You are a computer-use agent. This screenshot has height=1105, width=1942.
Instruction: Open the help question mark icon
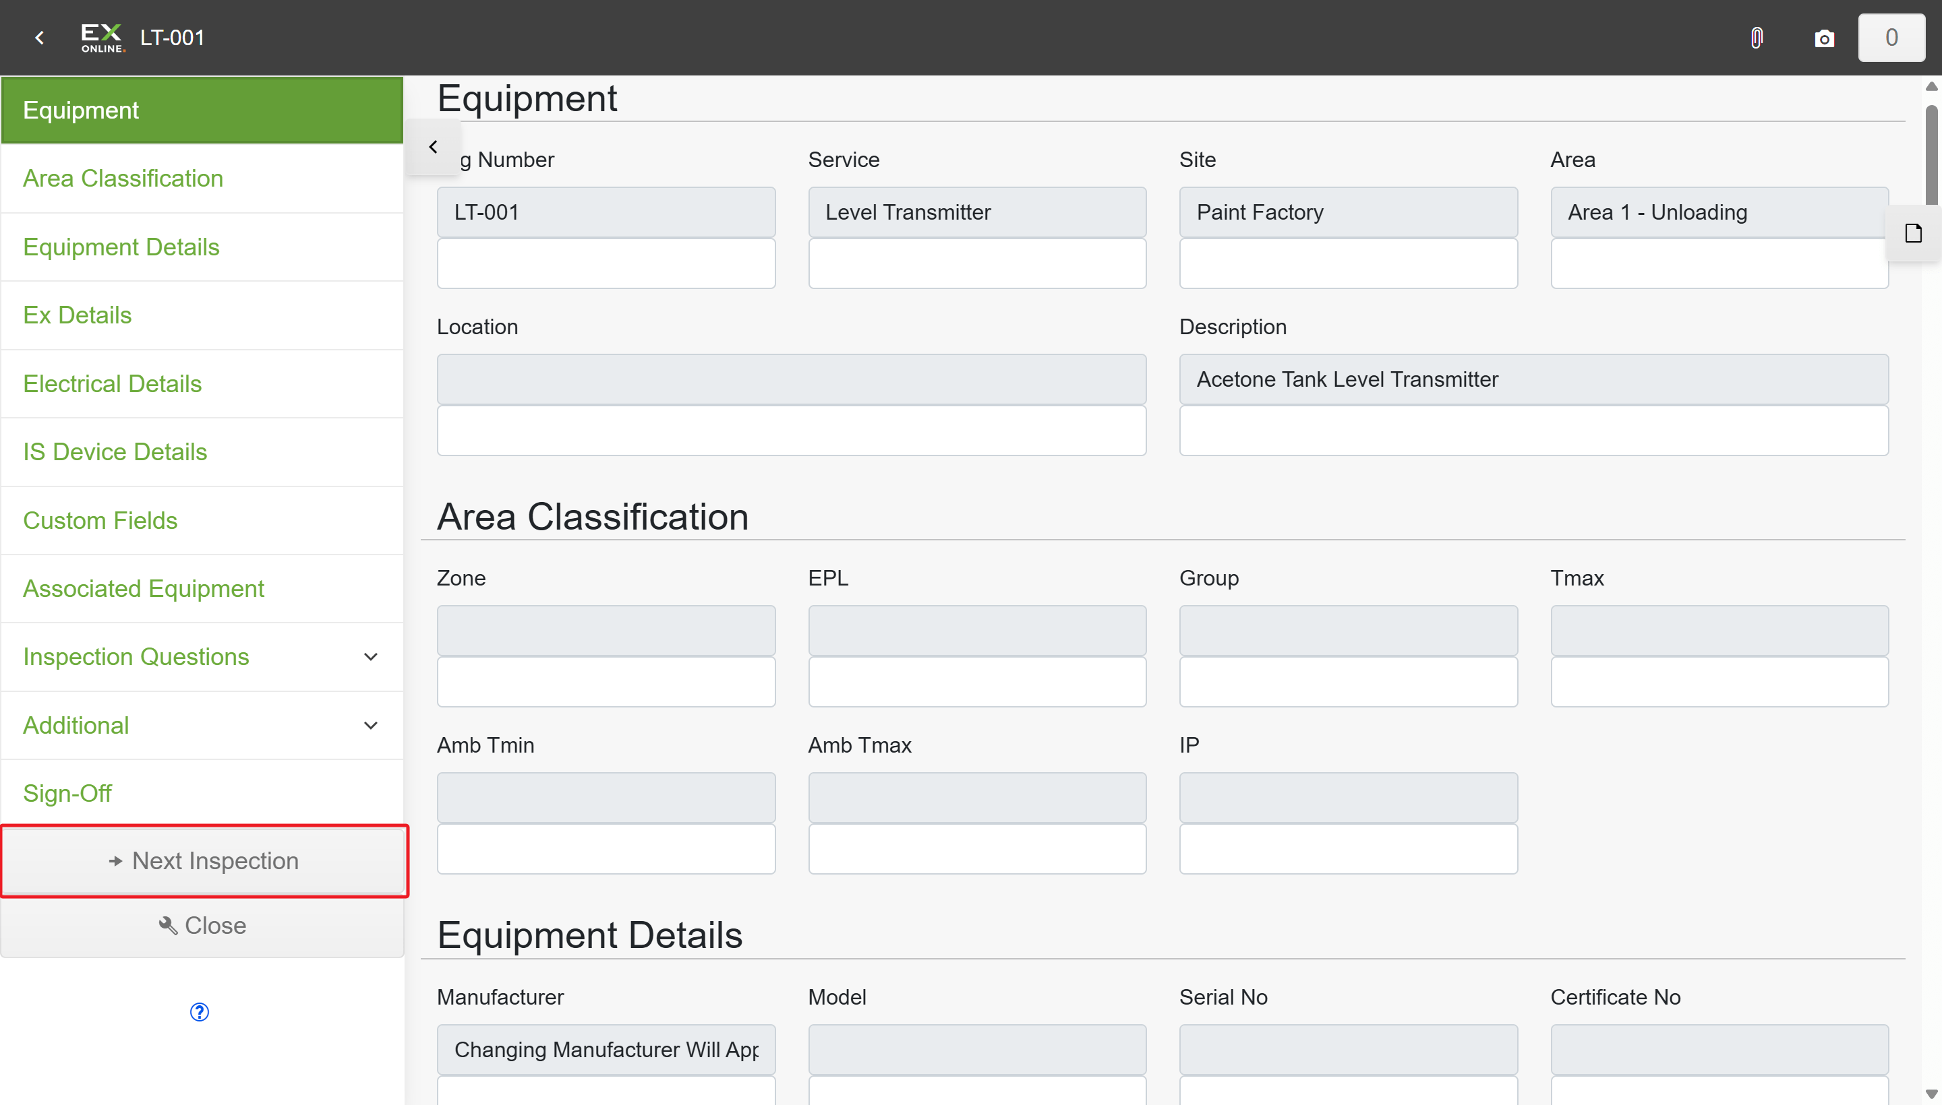click(x=199, y=1011)
